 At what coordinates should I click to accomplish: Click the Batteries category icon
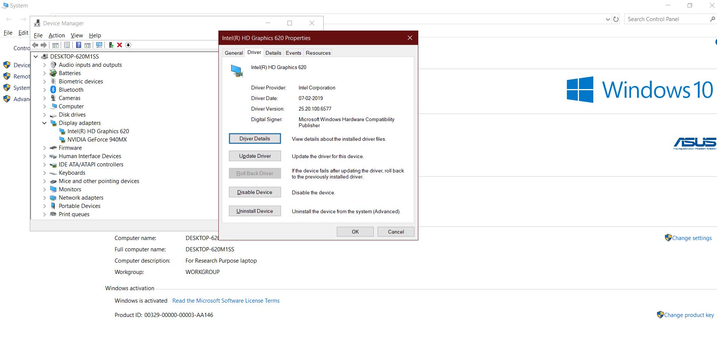tap(53, 73)
